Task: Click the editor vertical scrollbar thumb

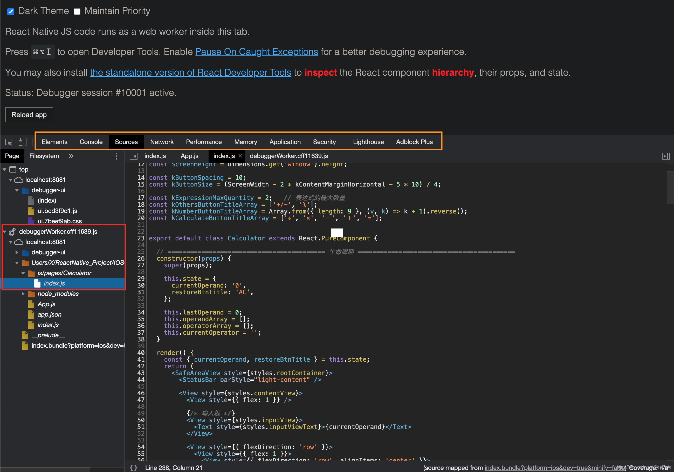Action: tap(670, 188)
